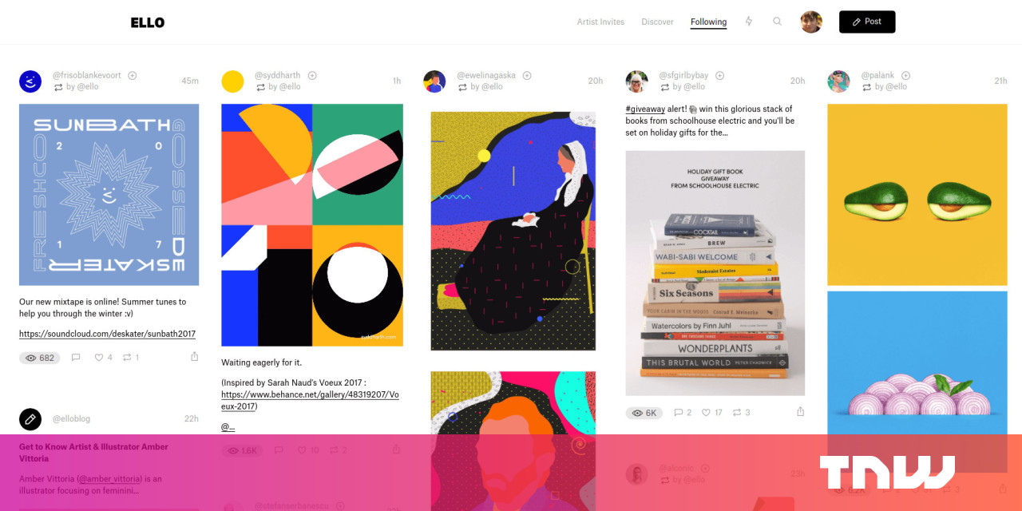Viewport: 1022px width, 511px height.
Task: Open the #giveaway hashtag link
Action: [645, 109]
